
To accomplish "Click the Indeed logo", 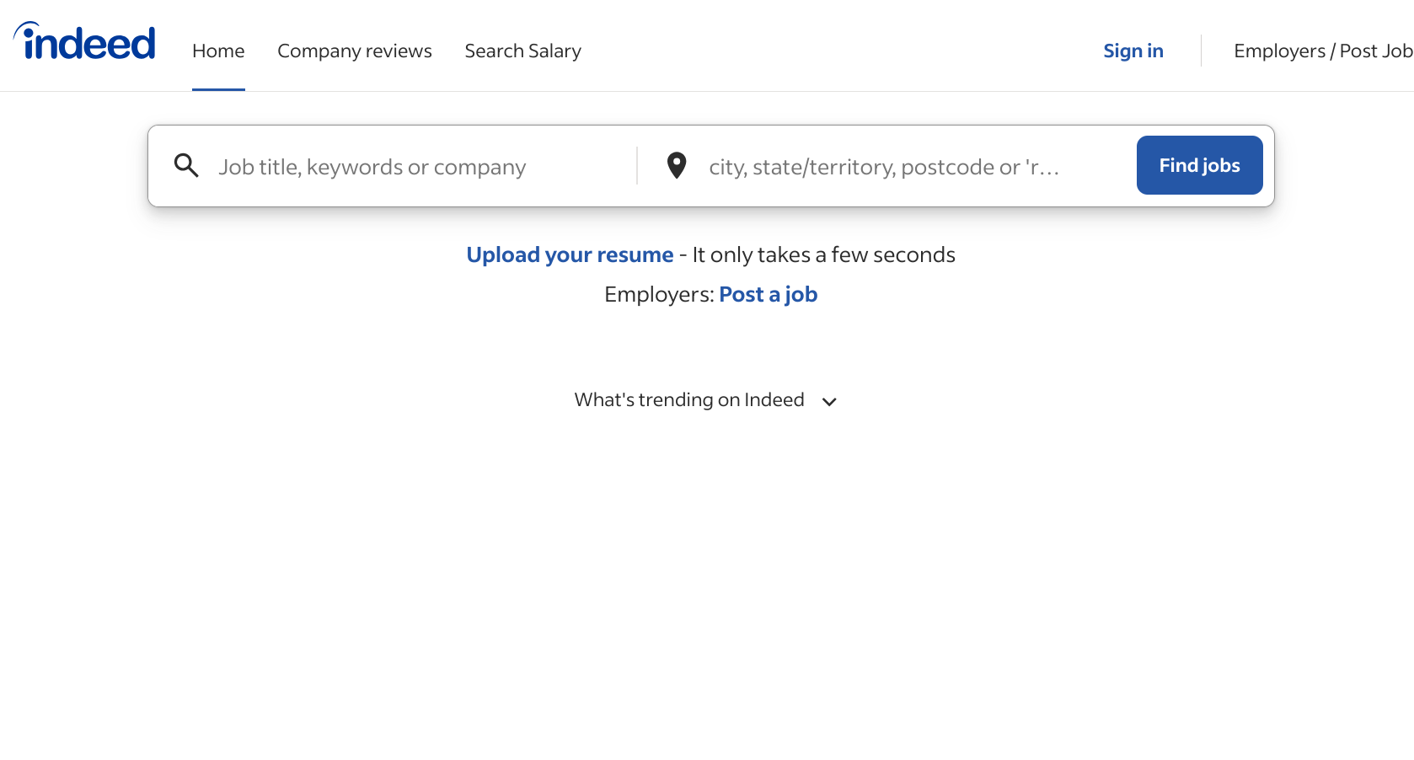I will [x=84, y=42].
